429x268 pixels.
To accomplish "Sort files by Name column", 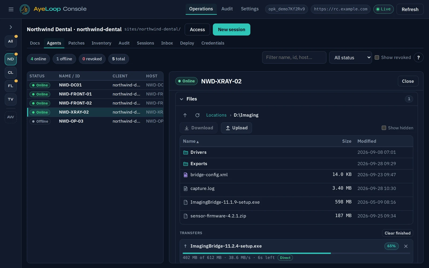I will coord(191,141).
